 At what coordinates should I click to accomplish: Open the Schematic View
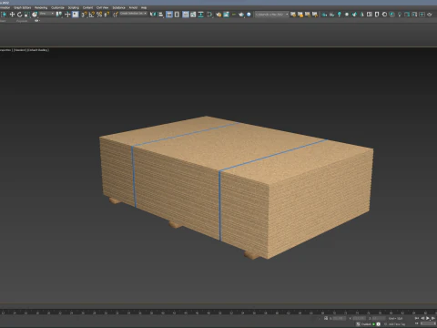200,15
